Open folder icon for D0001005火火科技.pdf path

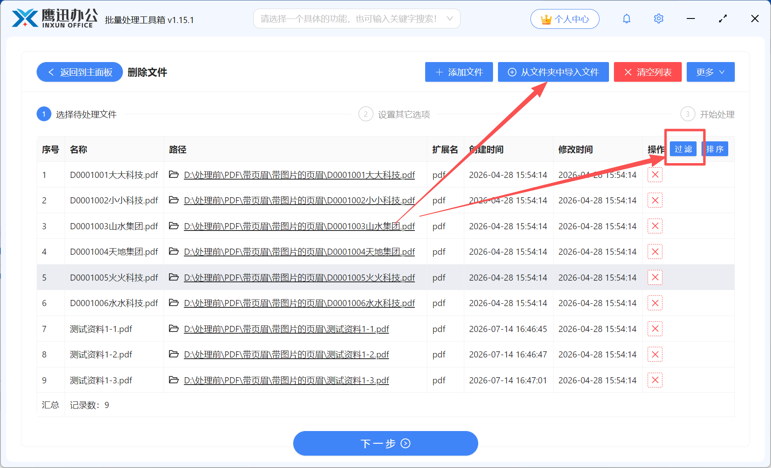[x=174, y=277]
